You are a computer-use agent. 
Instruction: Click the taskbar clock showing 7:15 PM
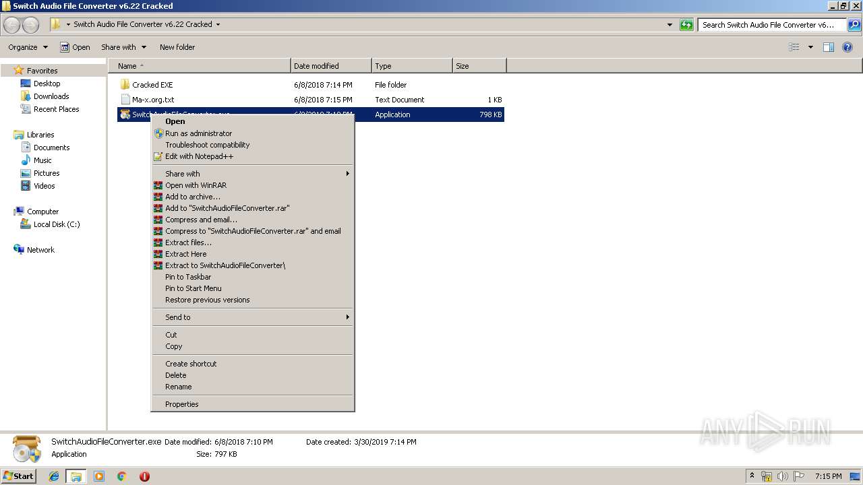click(828, 476)
